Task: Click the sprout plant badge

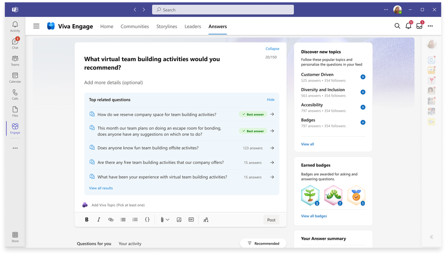Action: [x=310, y=196]
